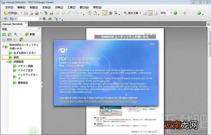Click the Undo icon
This screenshot has height=135, width=211.
(69, 13)
